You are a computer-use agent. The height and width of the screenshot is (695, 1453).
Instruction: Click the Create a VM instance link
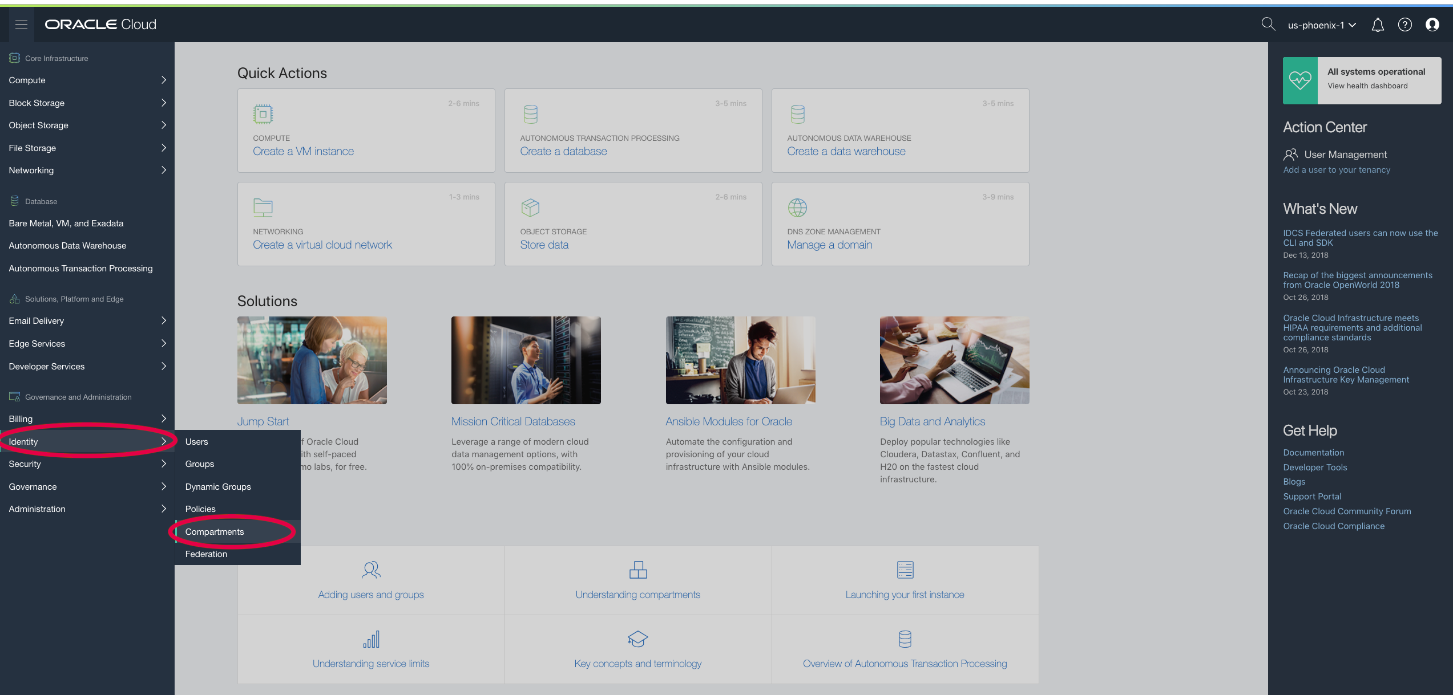303,151
